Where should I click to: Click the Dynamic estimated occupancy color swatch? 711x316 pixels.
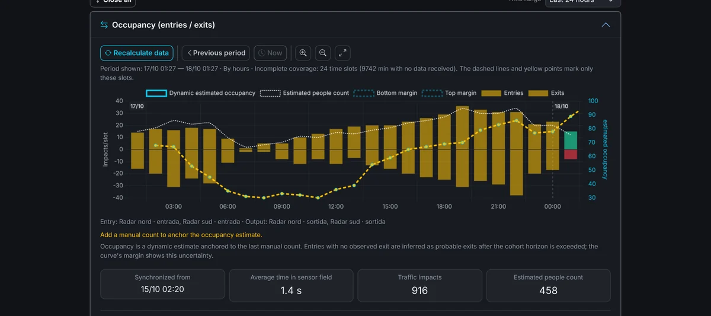tap(156, 93)
